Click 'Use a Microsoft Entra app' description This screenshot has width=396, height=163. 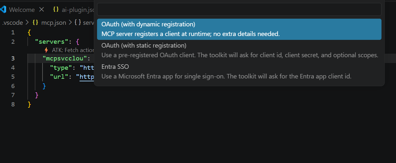(x=226, y=76)
